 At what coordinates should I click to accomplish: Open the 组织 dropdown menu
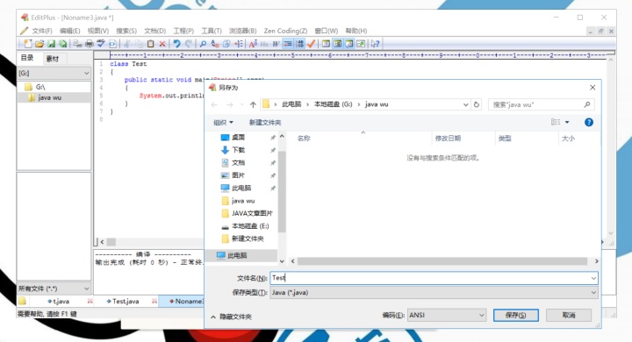point(223,122)
